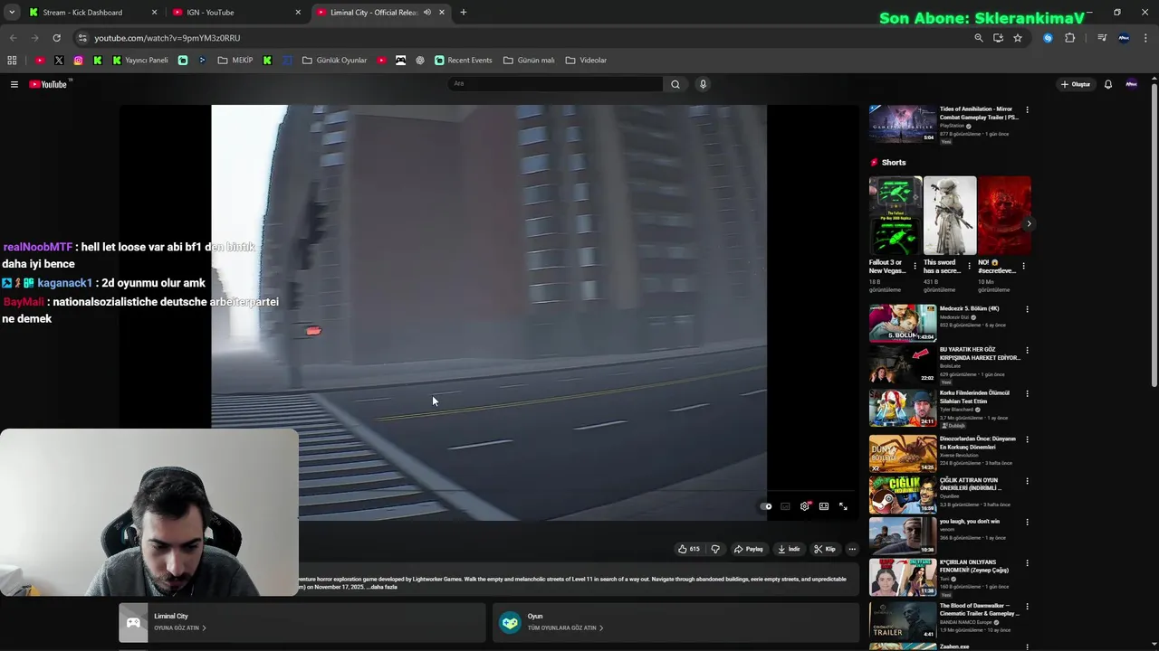Switch the player to theater mode
This screenshot has width=1159, height=651.
[x=824, y=506]
